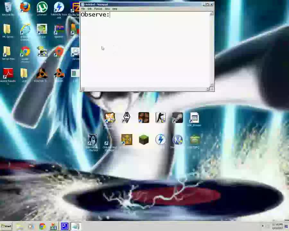Open the Notepad Edit menu
This screenshot has width=289, height=231.
point(90,9)
